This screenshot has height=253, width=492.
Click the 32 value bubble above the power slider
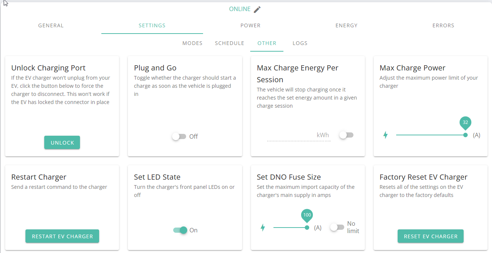465,122
